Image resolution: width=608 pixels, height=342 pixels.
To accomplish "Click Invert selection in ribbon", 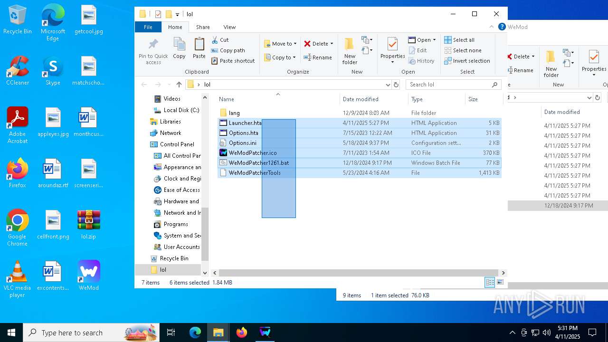I will click(467, 61).
